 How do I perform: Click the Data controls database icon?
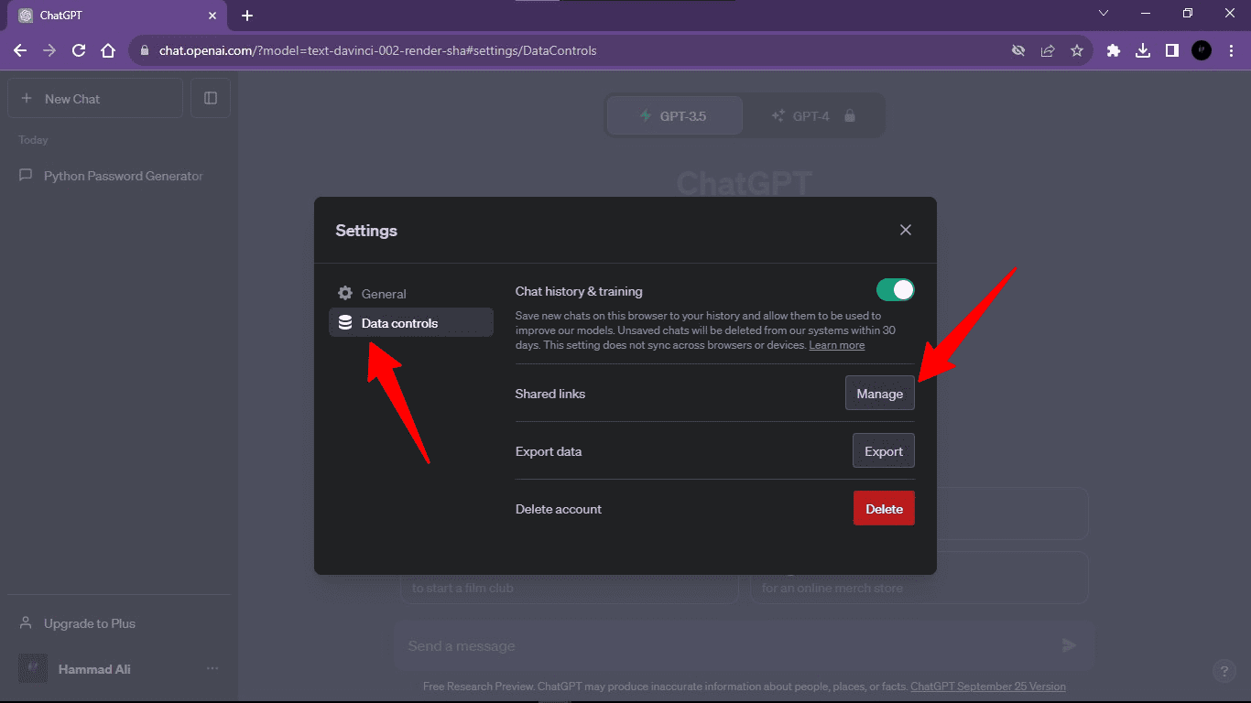345,323
